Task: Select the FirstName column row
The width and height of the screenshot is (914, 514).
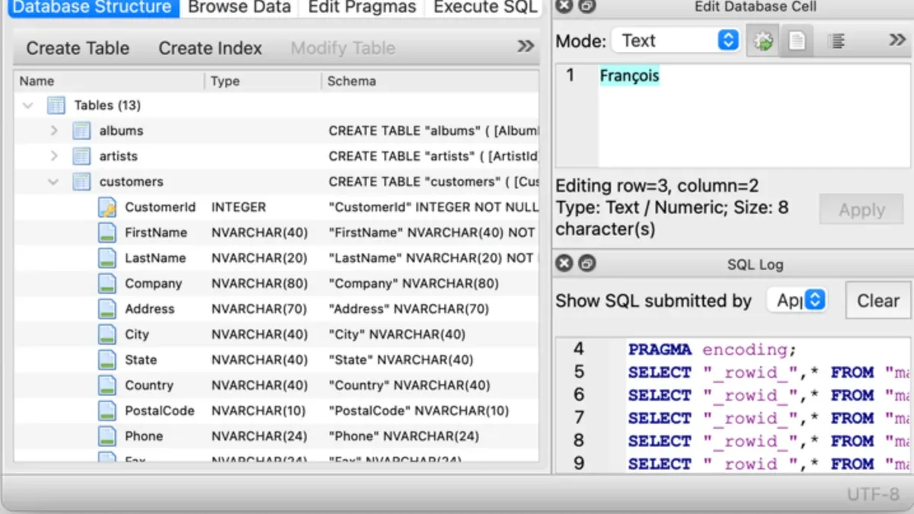Action: click(276, 232)
